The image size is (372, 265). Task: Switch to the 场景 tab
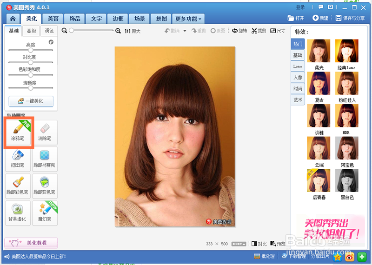139,19
